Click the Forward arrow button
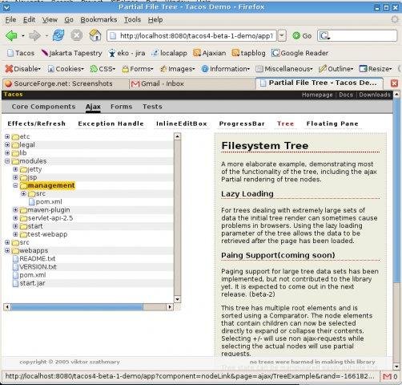 coord(34,35)
